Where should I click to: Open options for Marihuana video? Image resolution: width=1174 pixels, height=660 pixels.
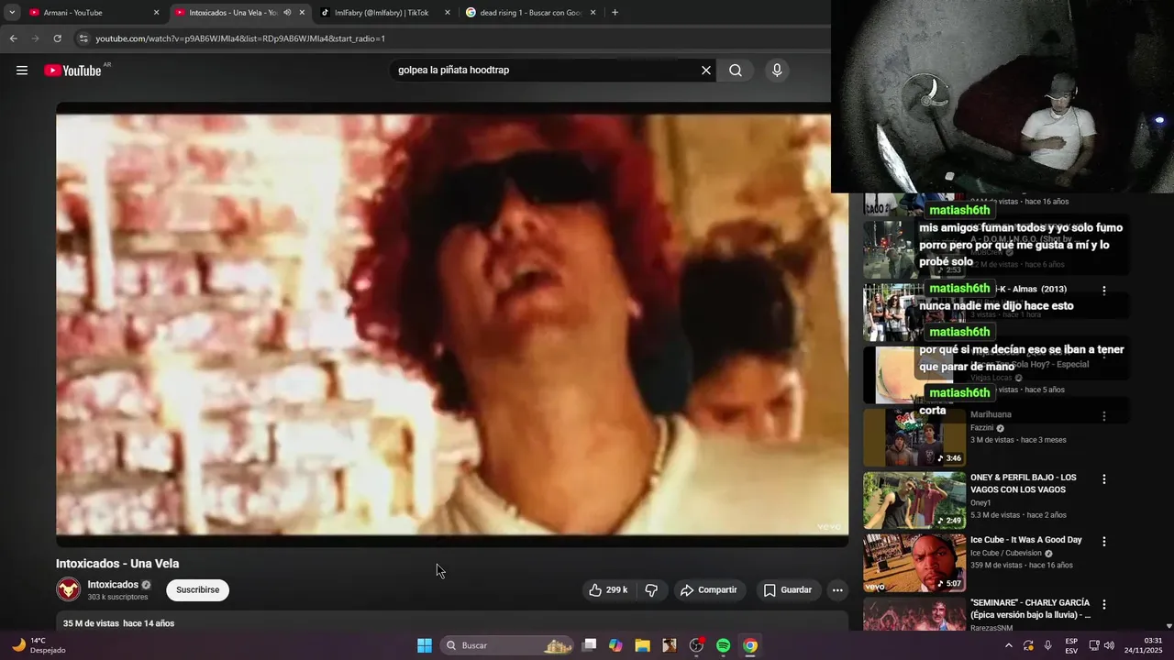(x=1104, y=416)
